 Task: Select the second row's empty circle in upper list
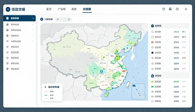[152, 37]
